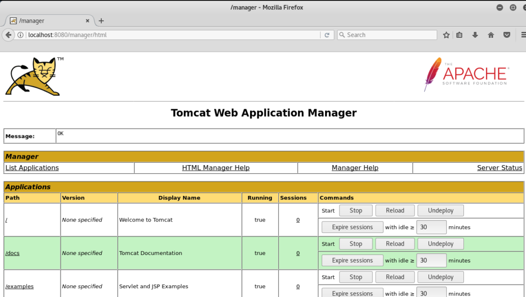Viewport: 526px width, 297px height.
Task: Reload the page with the refresh icon
Action: click(327, 35)
